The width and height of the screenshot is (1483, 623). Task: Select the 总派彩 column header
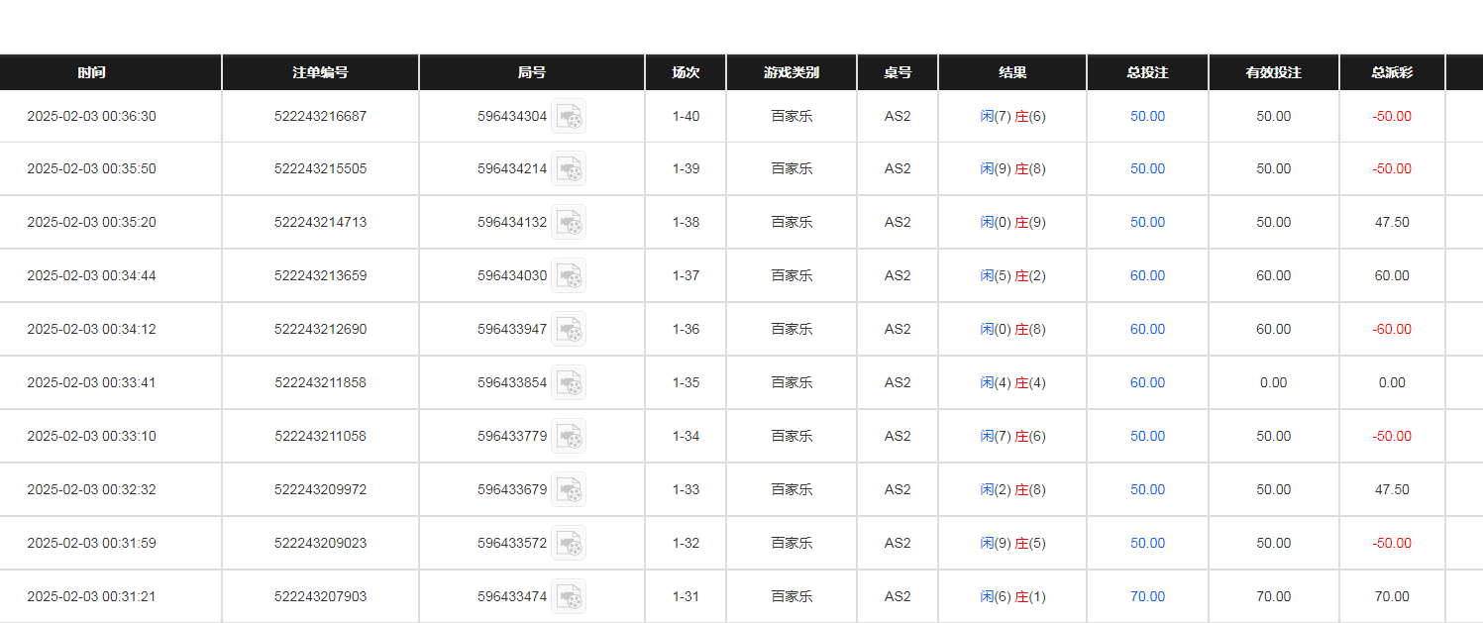[1392, 72]
